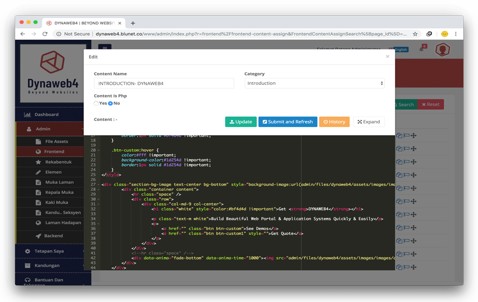The image size is (478, 302).
Task: Click the Laman Hadapan globe icon
Action: point(38,223)
